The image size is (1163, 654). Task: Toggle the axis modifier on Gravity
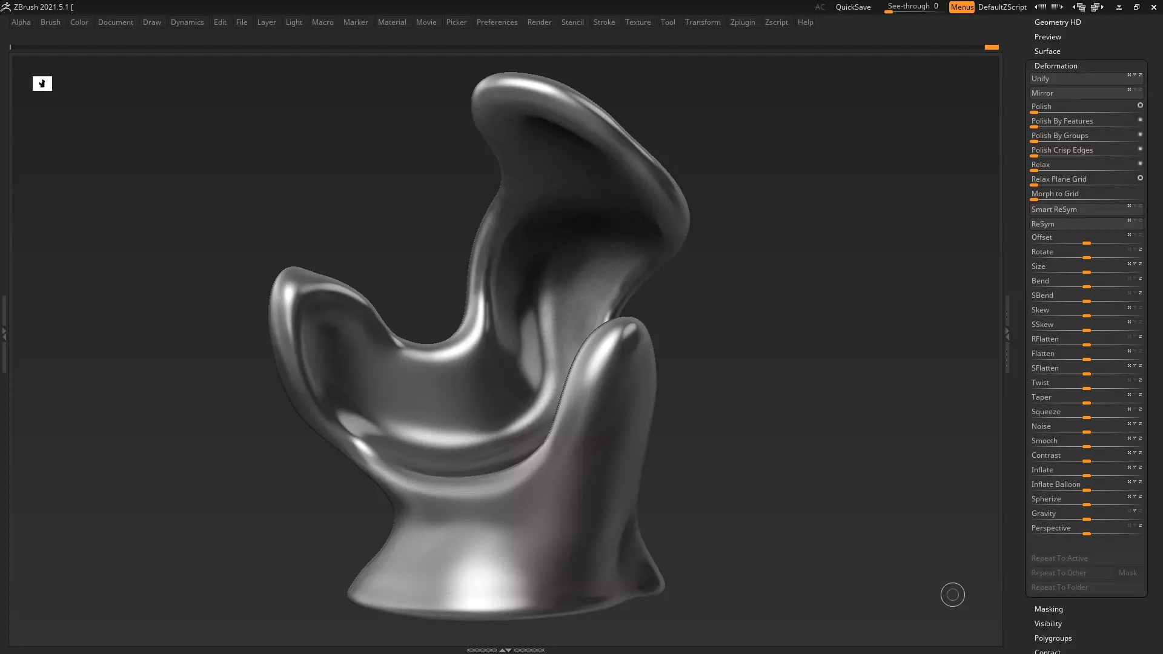[x=1135, y=511]
